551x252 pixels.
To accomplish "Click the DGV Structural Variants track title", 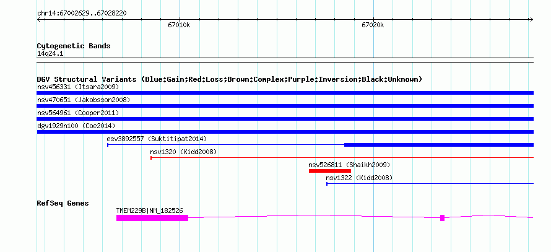I will 230,79.
